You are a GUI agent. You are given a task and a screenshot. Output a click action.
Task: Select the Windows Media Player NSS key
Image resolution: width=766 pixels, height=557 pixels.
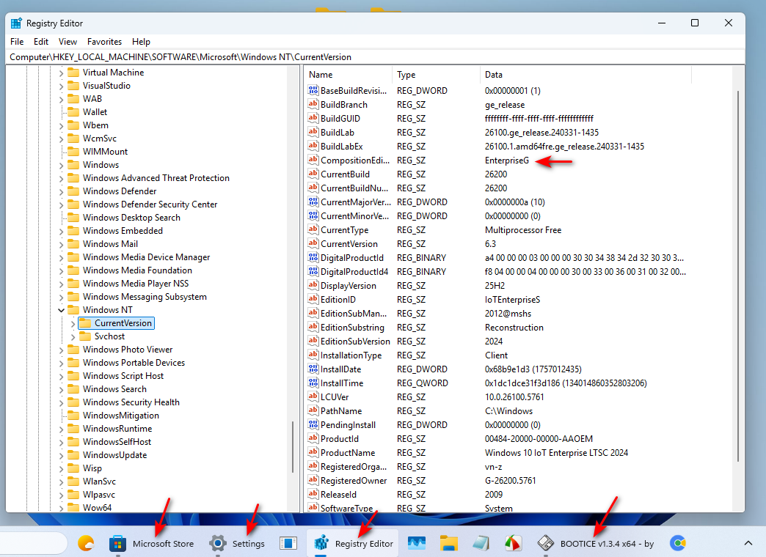click(135, 283)
